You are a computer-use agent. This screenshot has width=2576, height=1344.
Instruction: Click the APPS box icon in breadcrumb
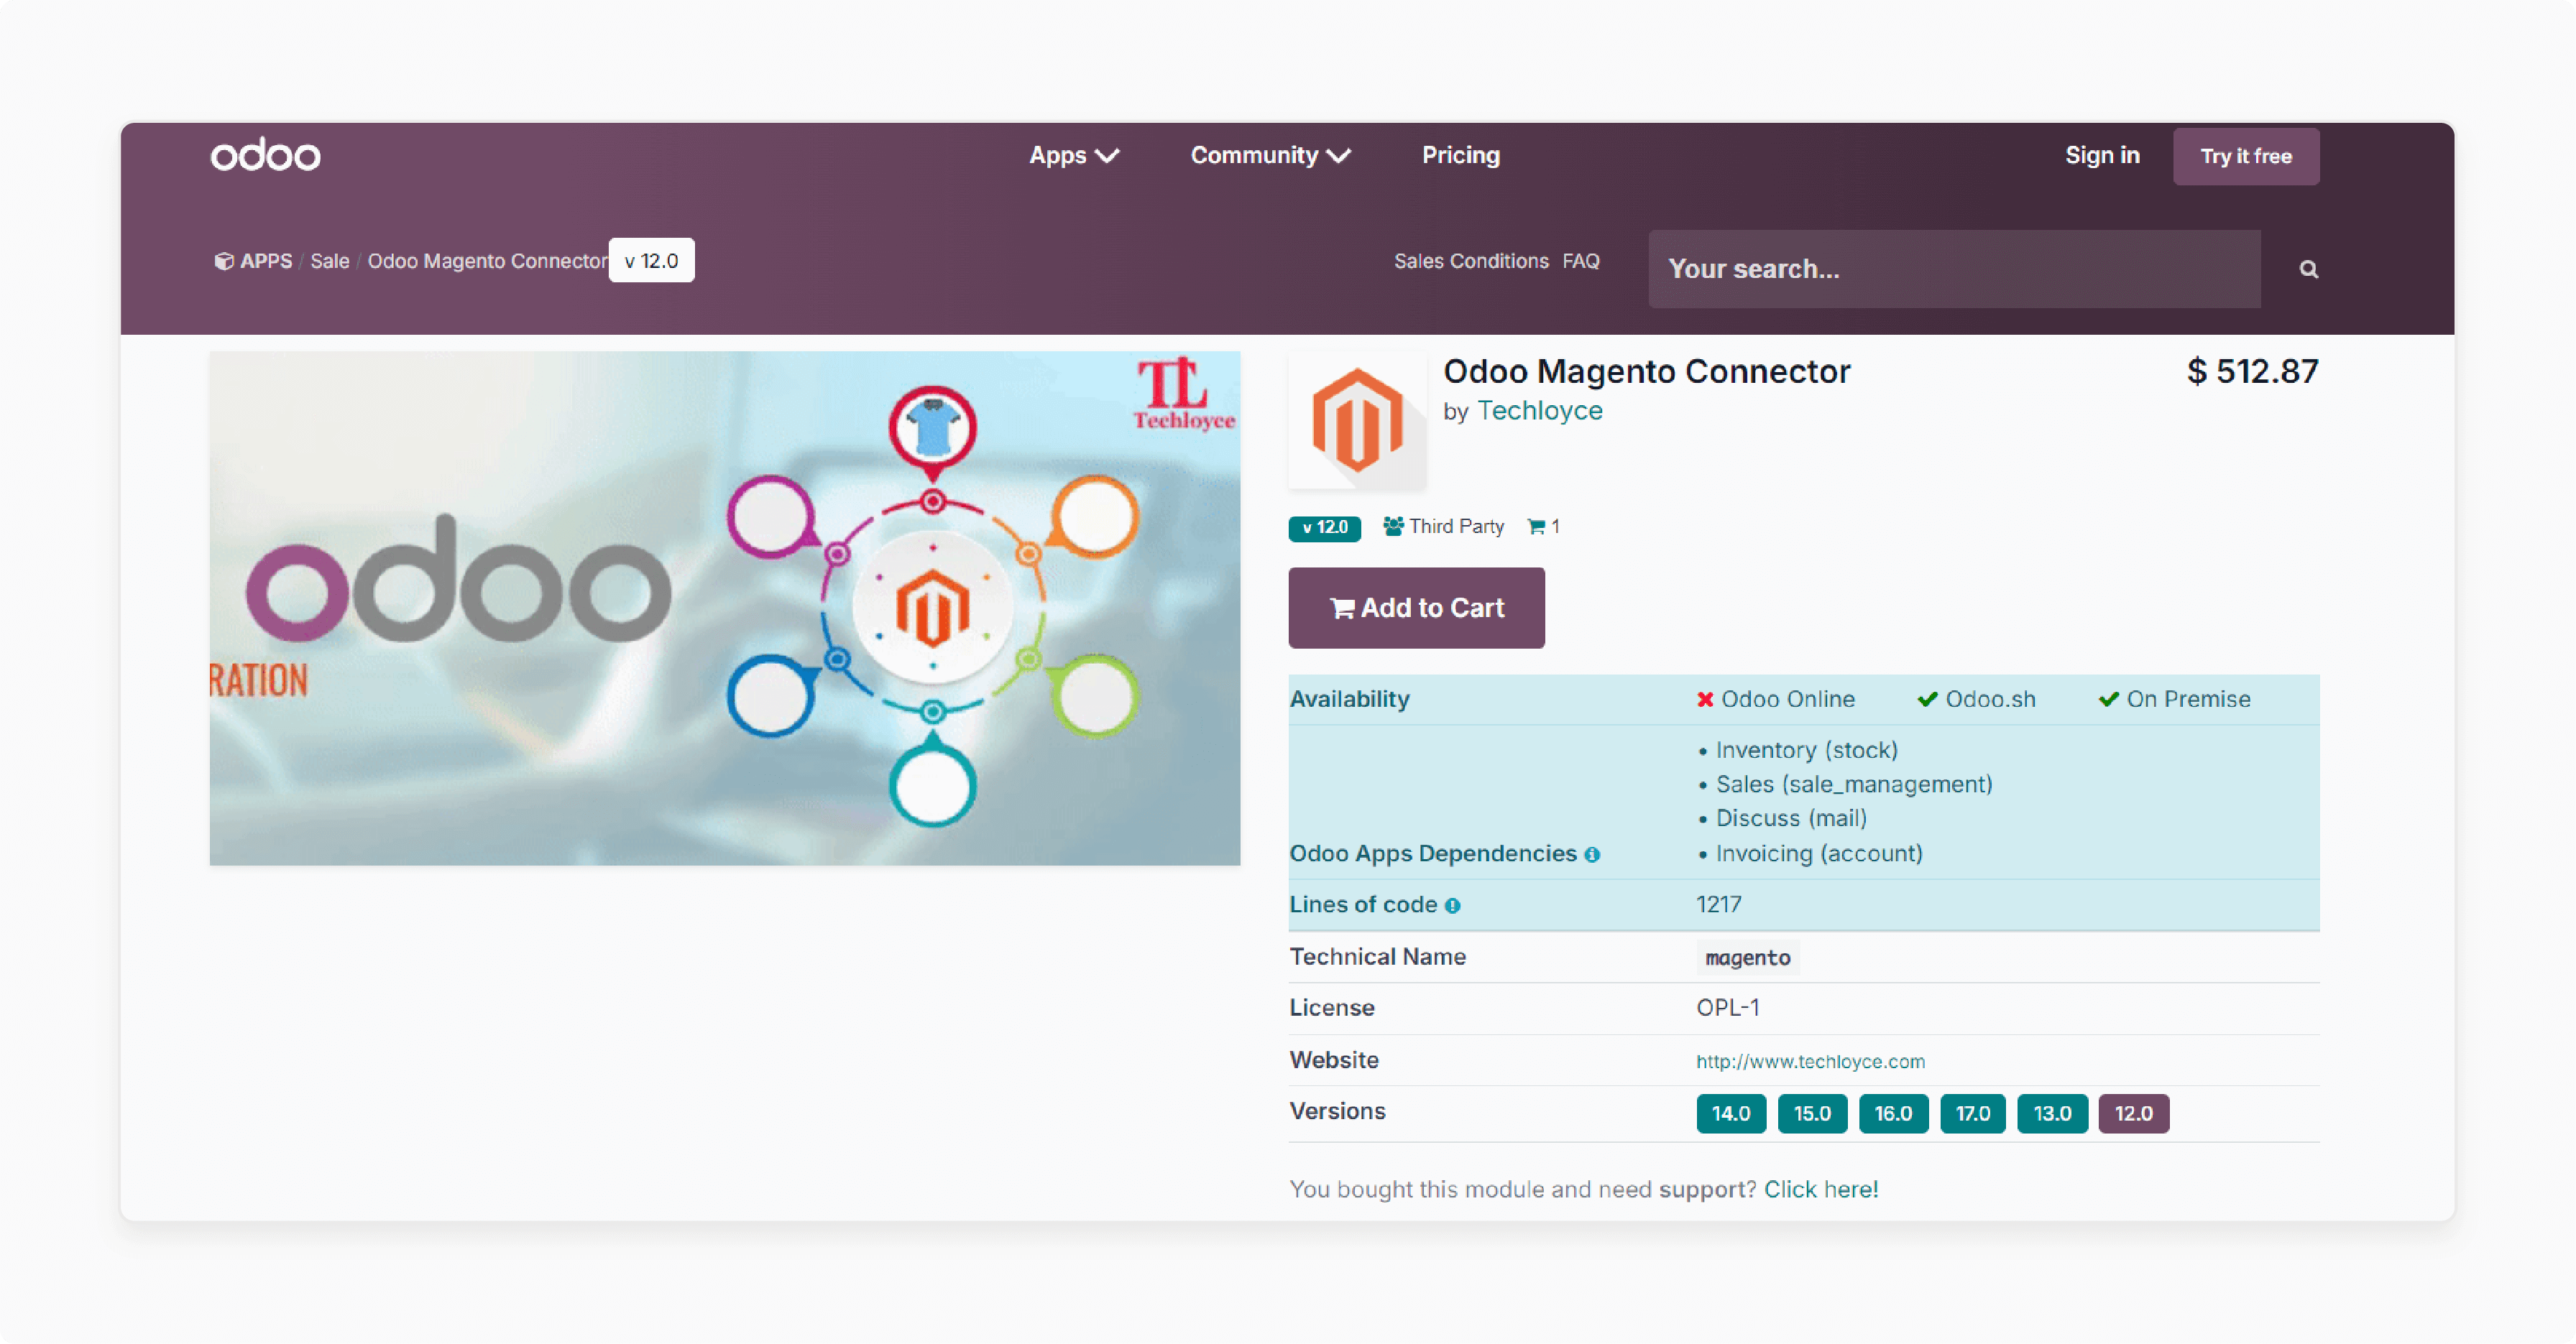tap(224, 261)
